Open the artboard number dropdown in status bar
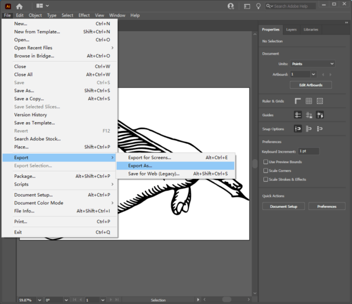This screenshot has width=352, height=304. point(103,300)
